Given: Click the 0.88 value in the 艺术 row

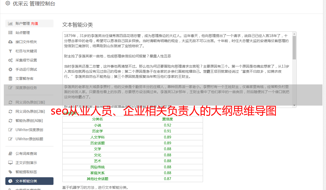Looking at the screenshot, I should 168,161.
